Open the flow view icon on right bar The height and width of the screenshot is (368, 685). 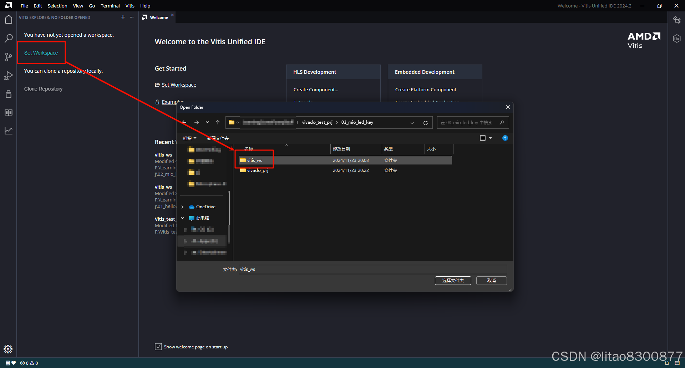point(677,20)
